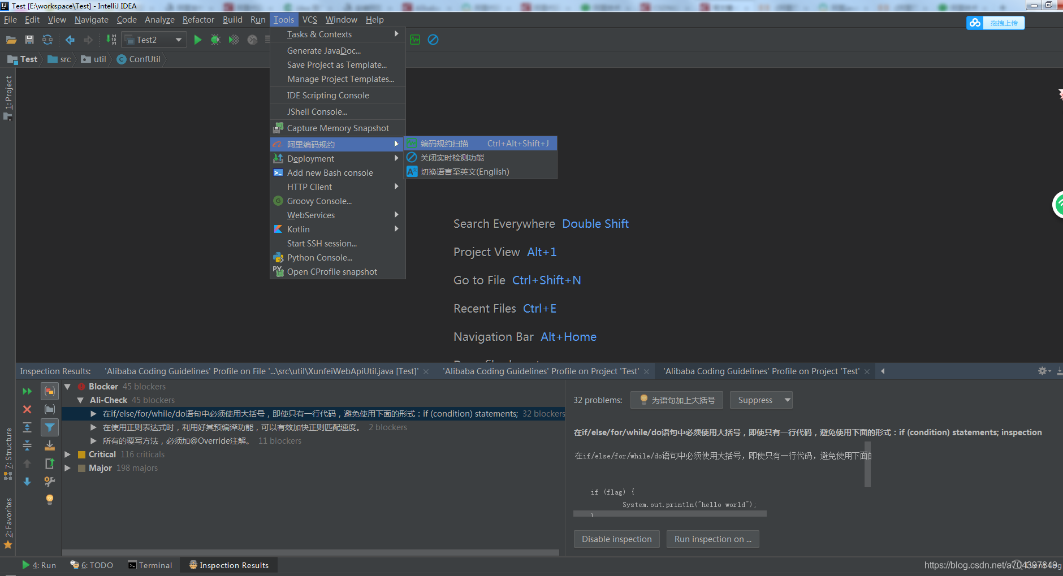The height and width of the screenshot is (576, 1063).
Task: Click the Save All toolbar icon
Action: [x=29, y=40]
